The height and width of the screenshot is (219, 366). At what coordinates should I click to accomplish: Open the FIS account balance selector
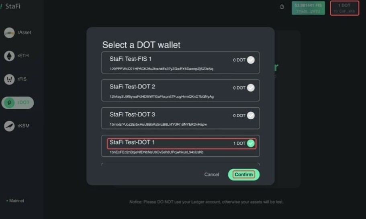308,8
